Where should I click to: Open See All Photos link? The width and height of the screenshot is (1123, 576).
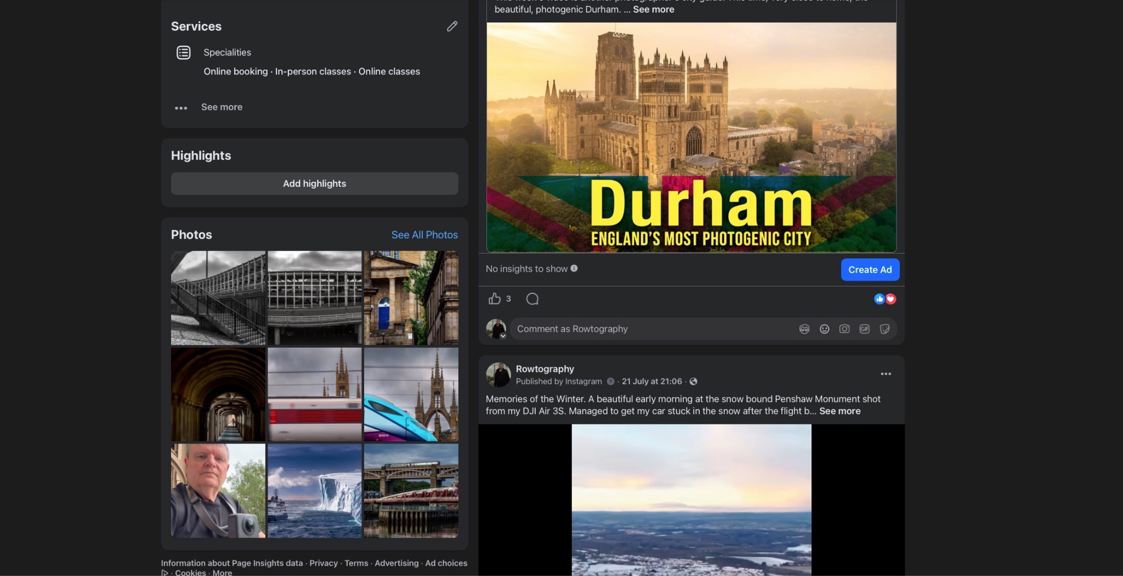point(424,235)
